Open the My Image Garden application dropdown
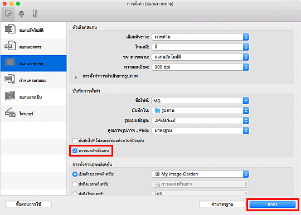 (x=200, y=174)
